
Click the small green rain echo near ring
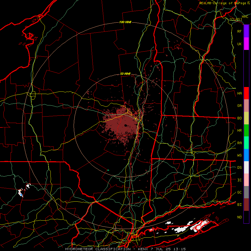coord(108,170)
